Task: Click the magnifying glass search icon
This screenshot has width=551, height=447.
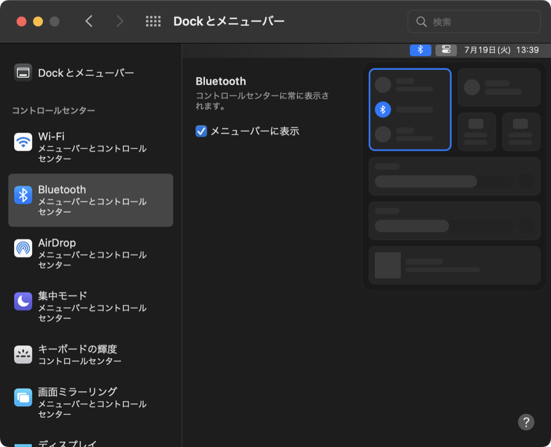Action: pos(422,22)
